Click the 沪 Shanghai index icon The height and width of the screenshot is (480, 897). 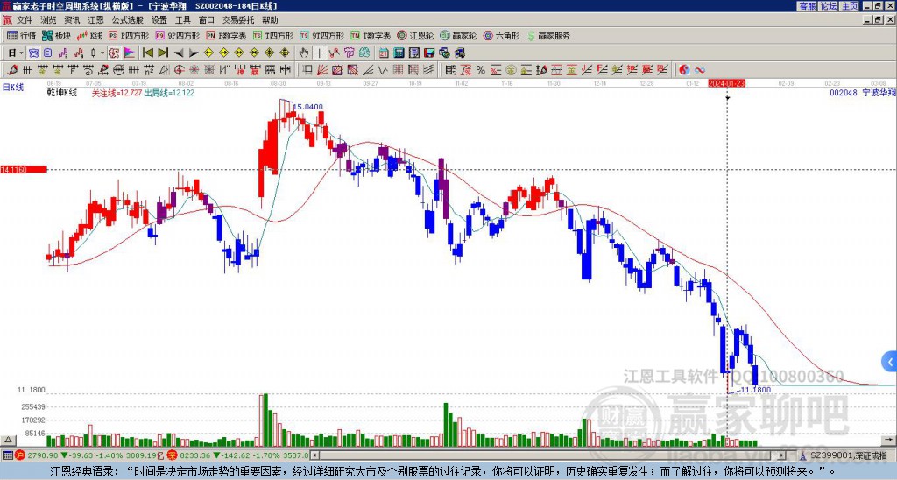(19, 455)
